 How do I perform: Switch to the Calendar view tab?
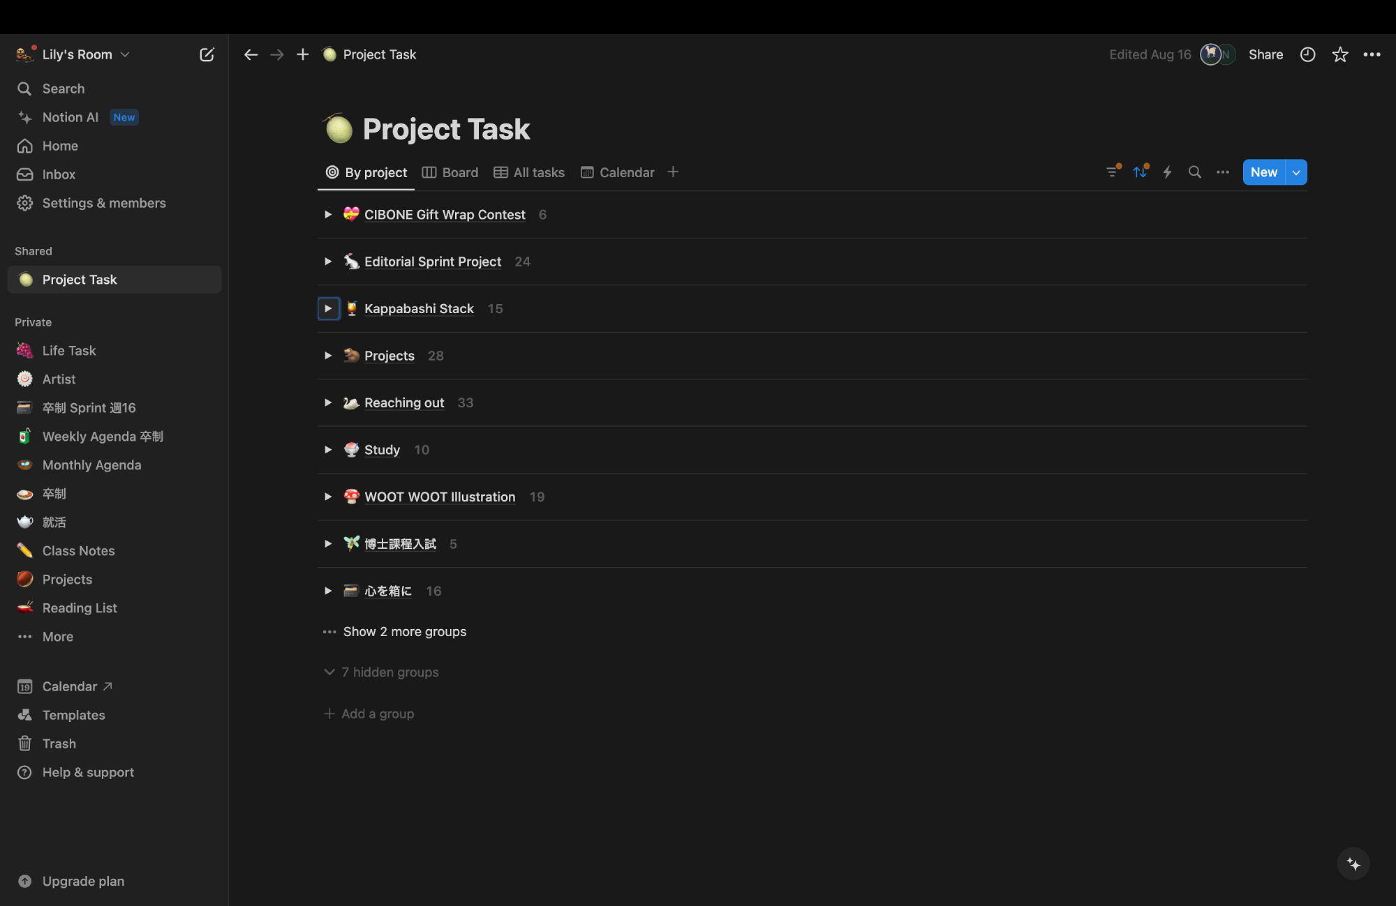tap(617, 172)
